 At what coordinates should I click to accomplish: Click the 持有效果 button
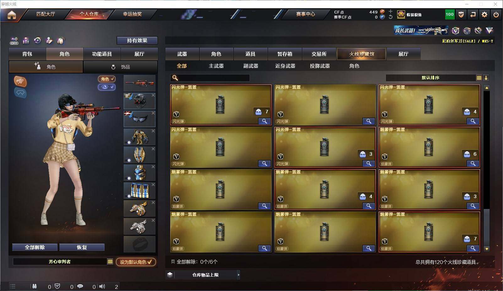137,40
